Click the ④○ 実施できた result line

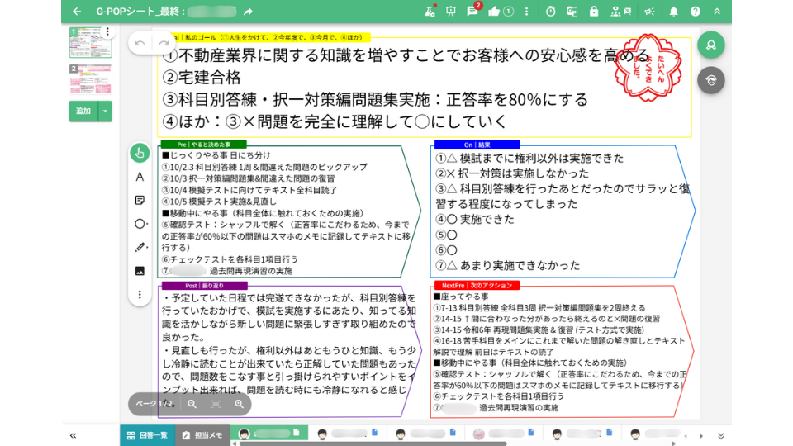pos(475,220)
